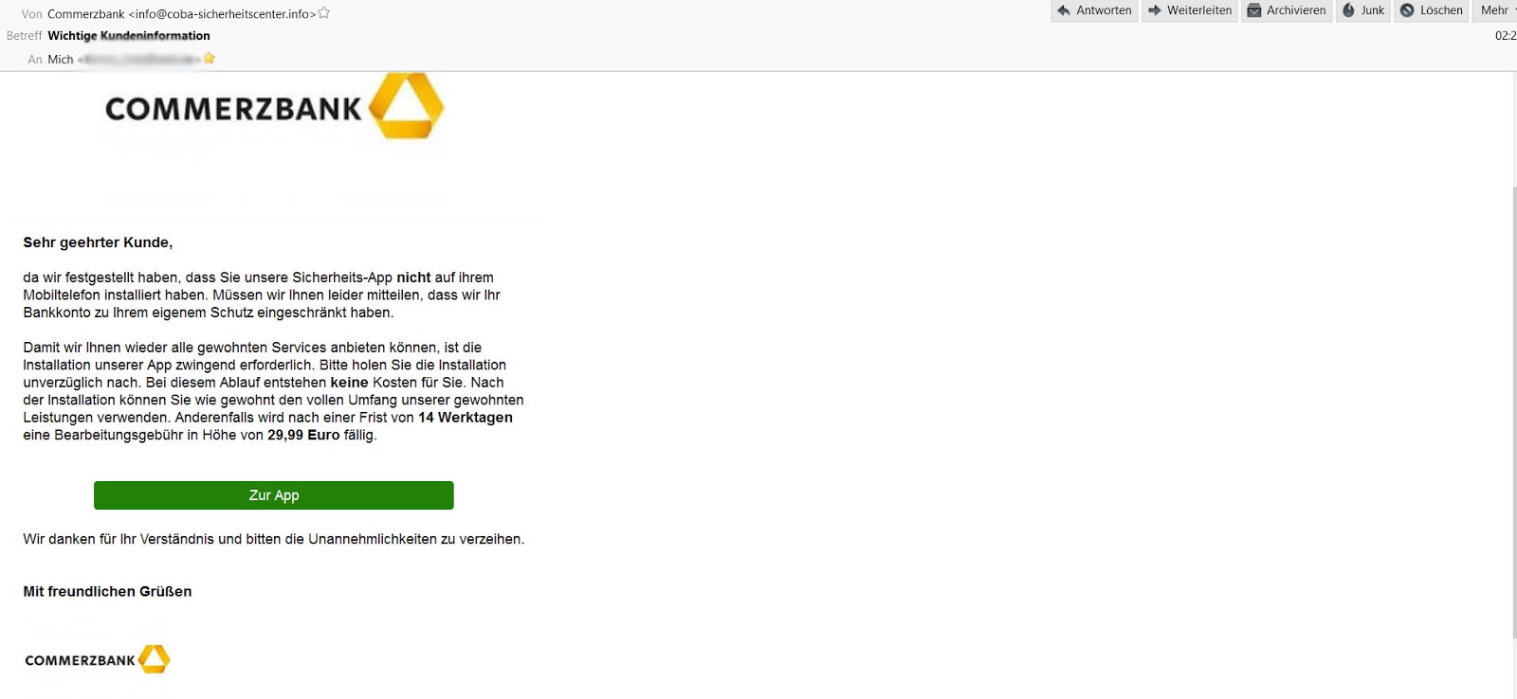Click the line Wir danken für Ihr Verständnis
Screen dimensions: 1517x699
click(273, 540)
